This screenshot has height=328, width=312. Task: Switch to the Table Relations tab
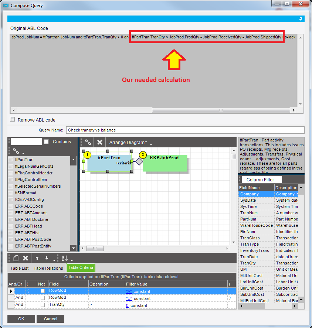point(48,268)
